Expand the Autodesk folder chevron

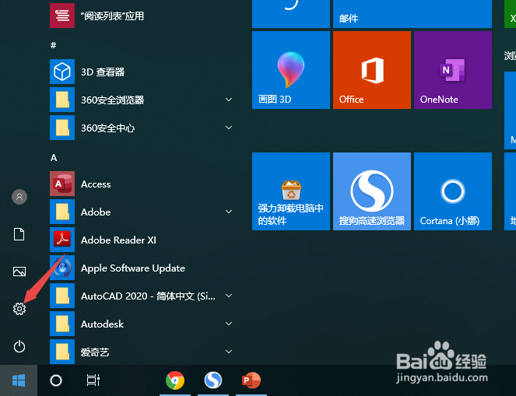(x=229, y=324)
